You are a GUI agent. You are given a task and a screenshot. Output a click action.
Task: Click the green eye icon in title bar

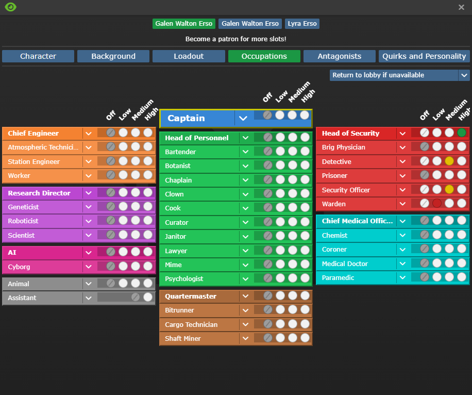click(x=10, y=7)
